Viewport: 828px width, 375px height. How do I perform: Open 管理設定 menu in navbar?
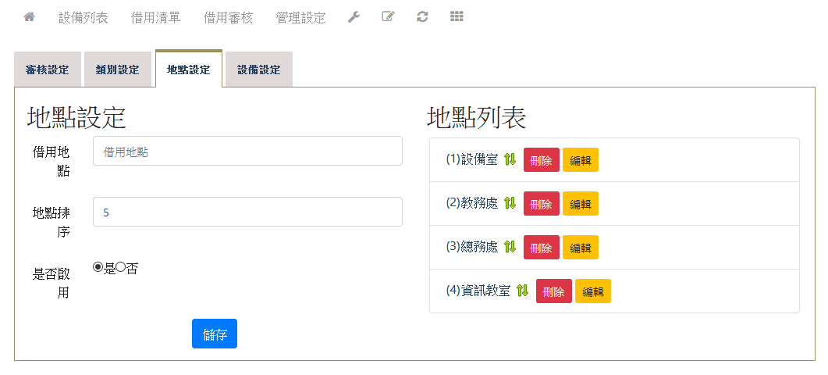pyautogui.click(x=300, y=17)
